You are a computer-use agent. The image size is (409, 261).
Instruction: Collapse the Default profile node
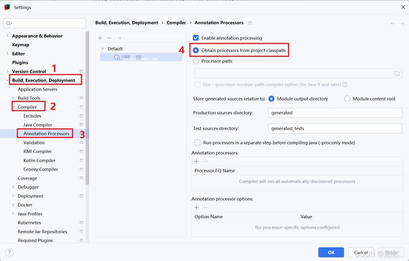tap(103, 49)
